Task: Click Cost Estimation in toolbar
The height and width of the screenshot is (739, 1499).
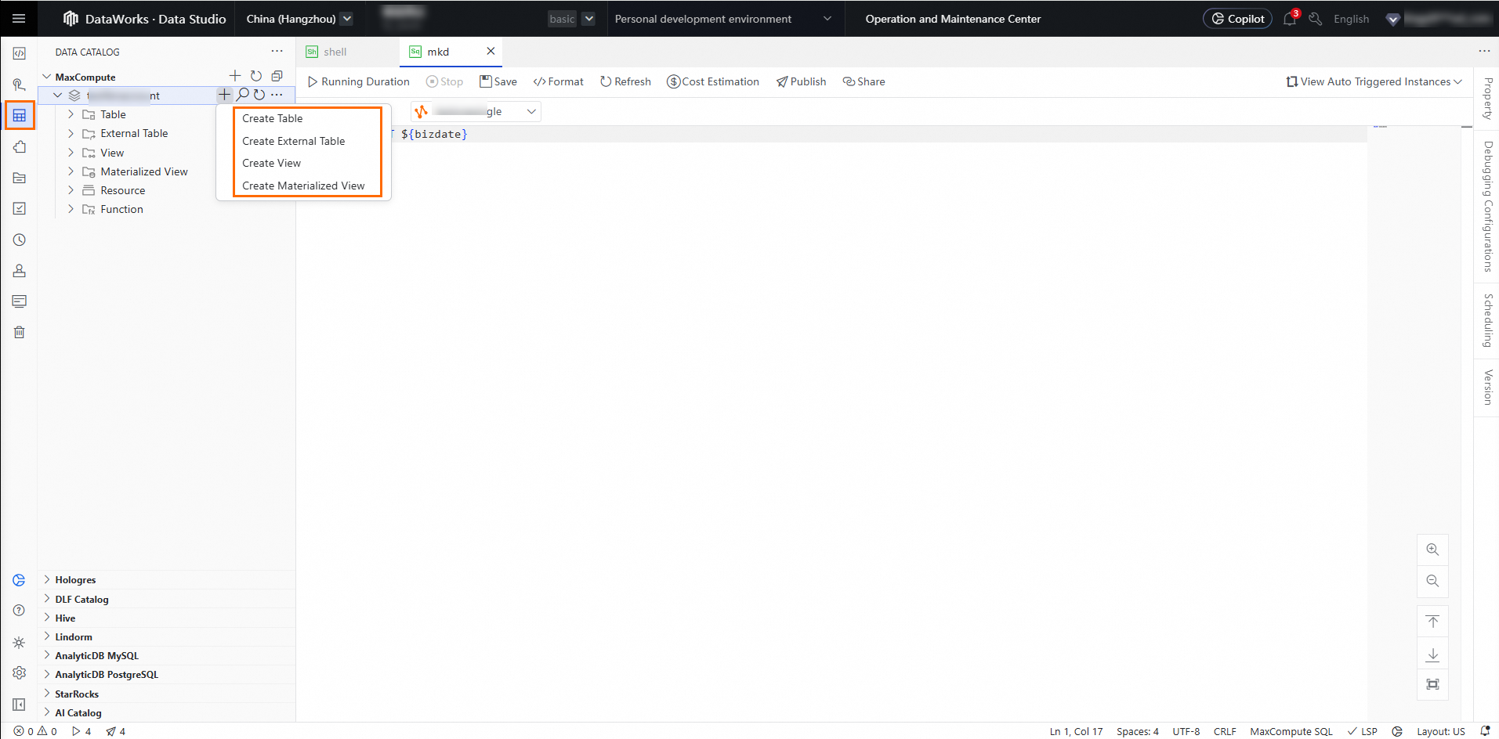Action: (713, 81)
